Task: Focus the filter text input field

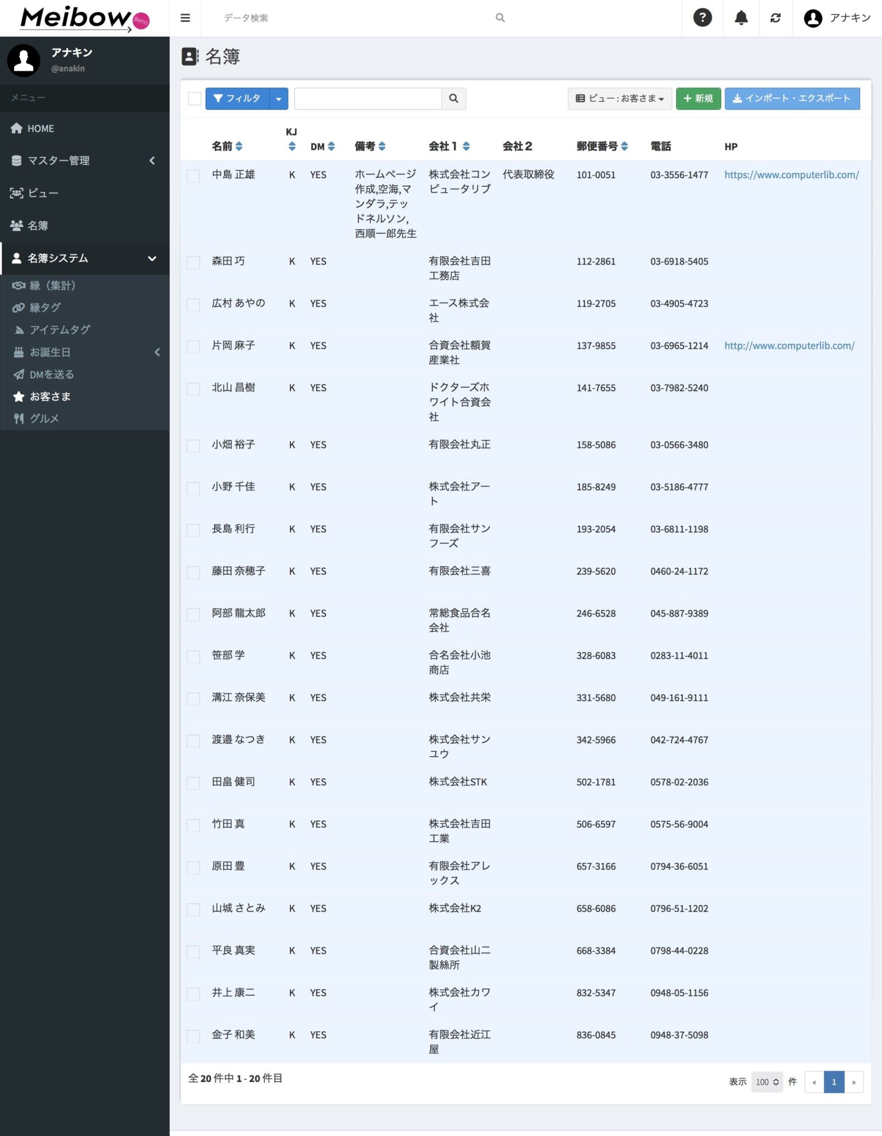Action: point(368,99)
